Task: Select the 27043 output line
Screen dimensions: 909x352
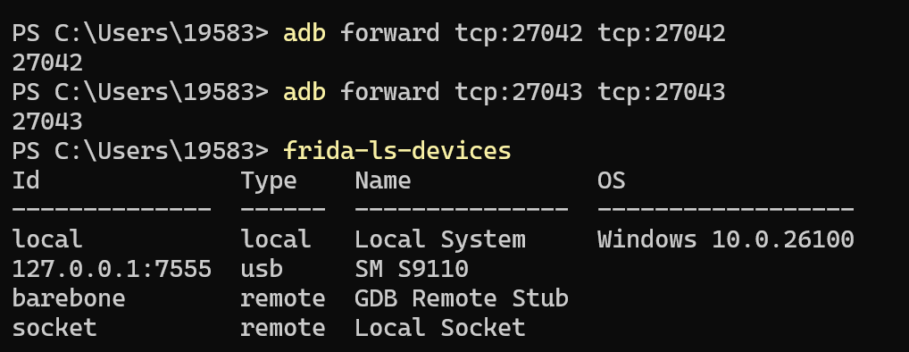Action: [47, 122]
